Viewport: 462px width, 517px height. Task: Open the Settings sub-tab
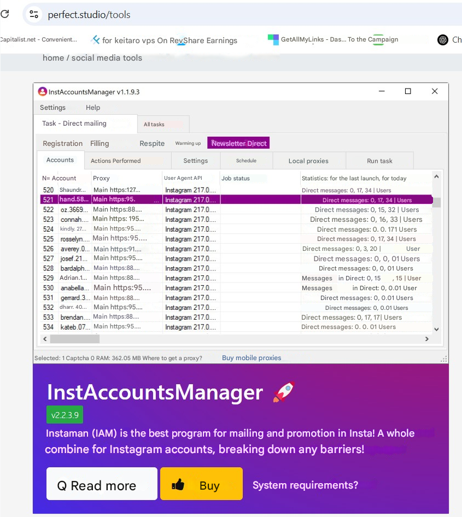click(196, 161)
